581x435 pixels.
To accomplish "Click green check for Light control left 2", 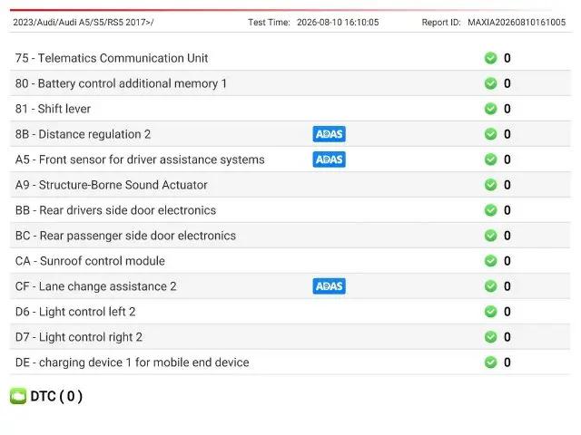I will click(x=490, y=312).
